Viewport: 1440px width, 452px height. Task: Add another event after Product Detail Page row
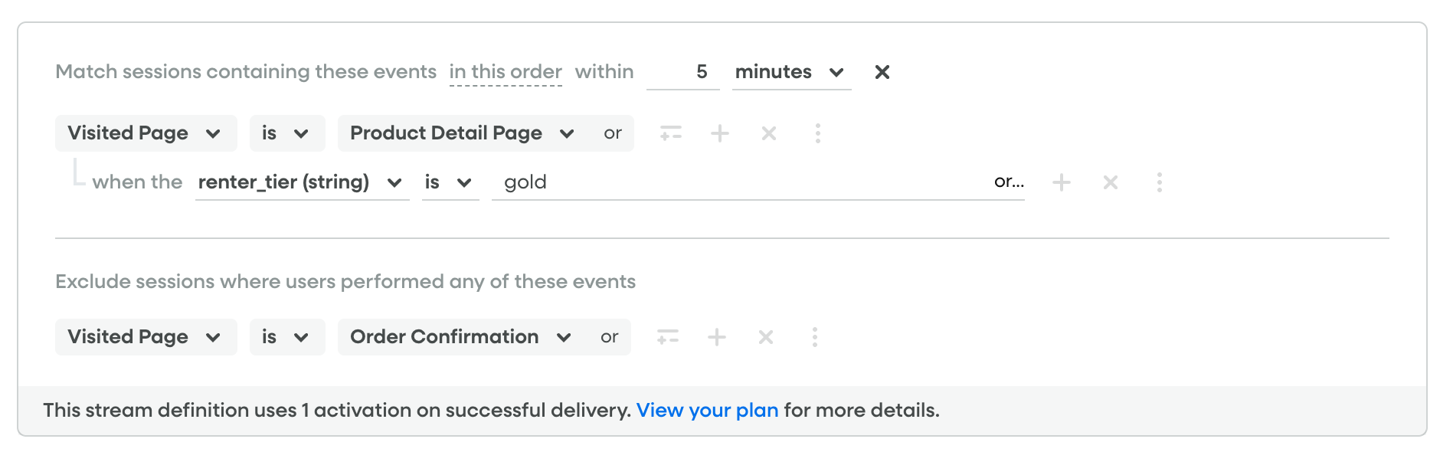[x=720, y=133]
